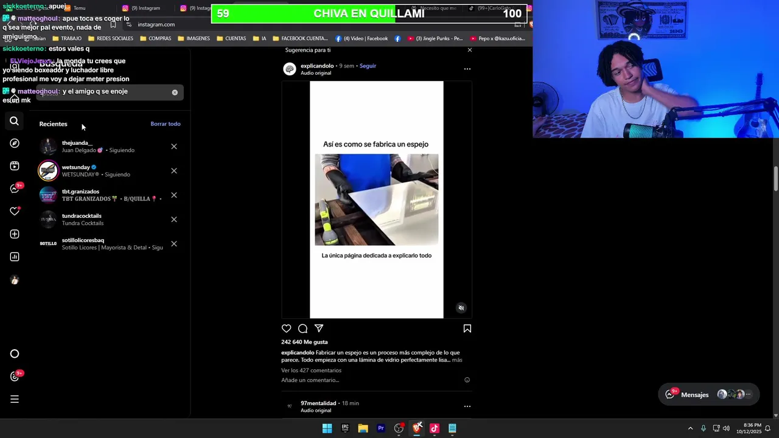Screen dimensions: 779x438
Task: Dismiss 'Sugerencia para ti' with the X
Action: click(x=470, y=50)
